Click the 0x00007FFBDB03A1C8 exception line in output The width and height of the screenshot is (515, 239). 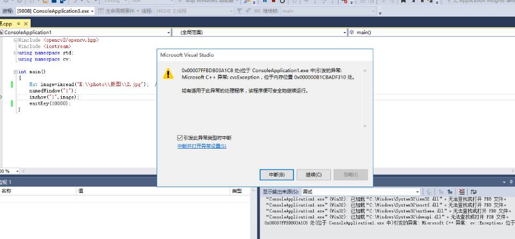point(389,223)
